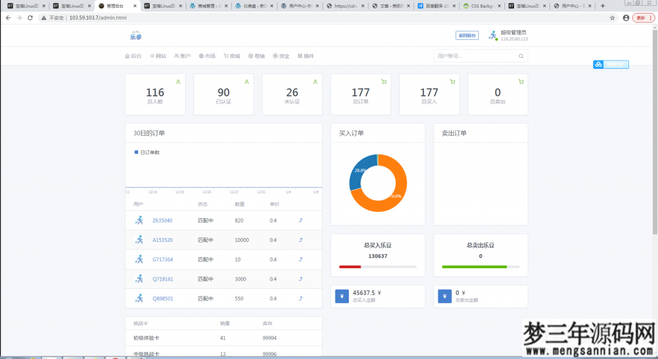Toggle the 日订单数 legend in the chart
The height and width of the screenshot is (359, 658).
click(147, 152)
